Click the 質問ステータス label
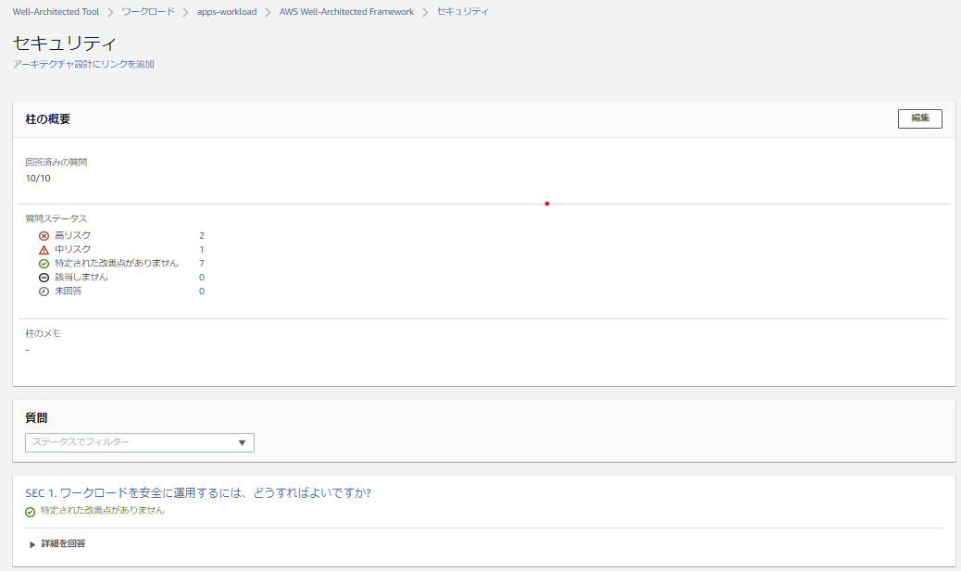This screenshot has width=961, height=571. point(56,218)
